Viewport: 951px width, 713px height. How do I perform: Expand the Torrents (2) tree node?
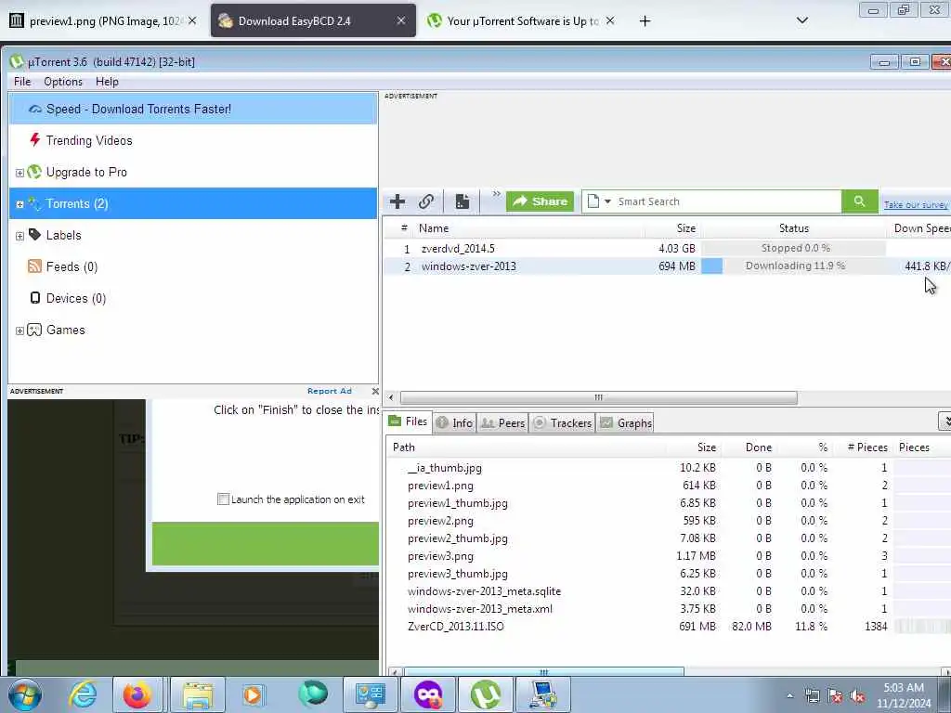click(20, 204)
